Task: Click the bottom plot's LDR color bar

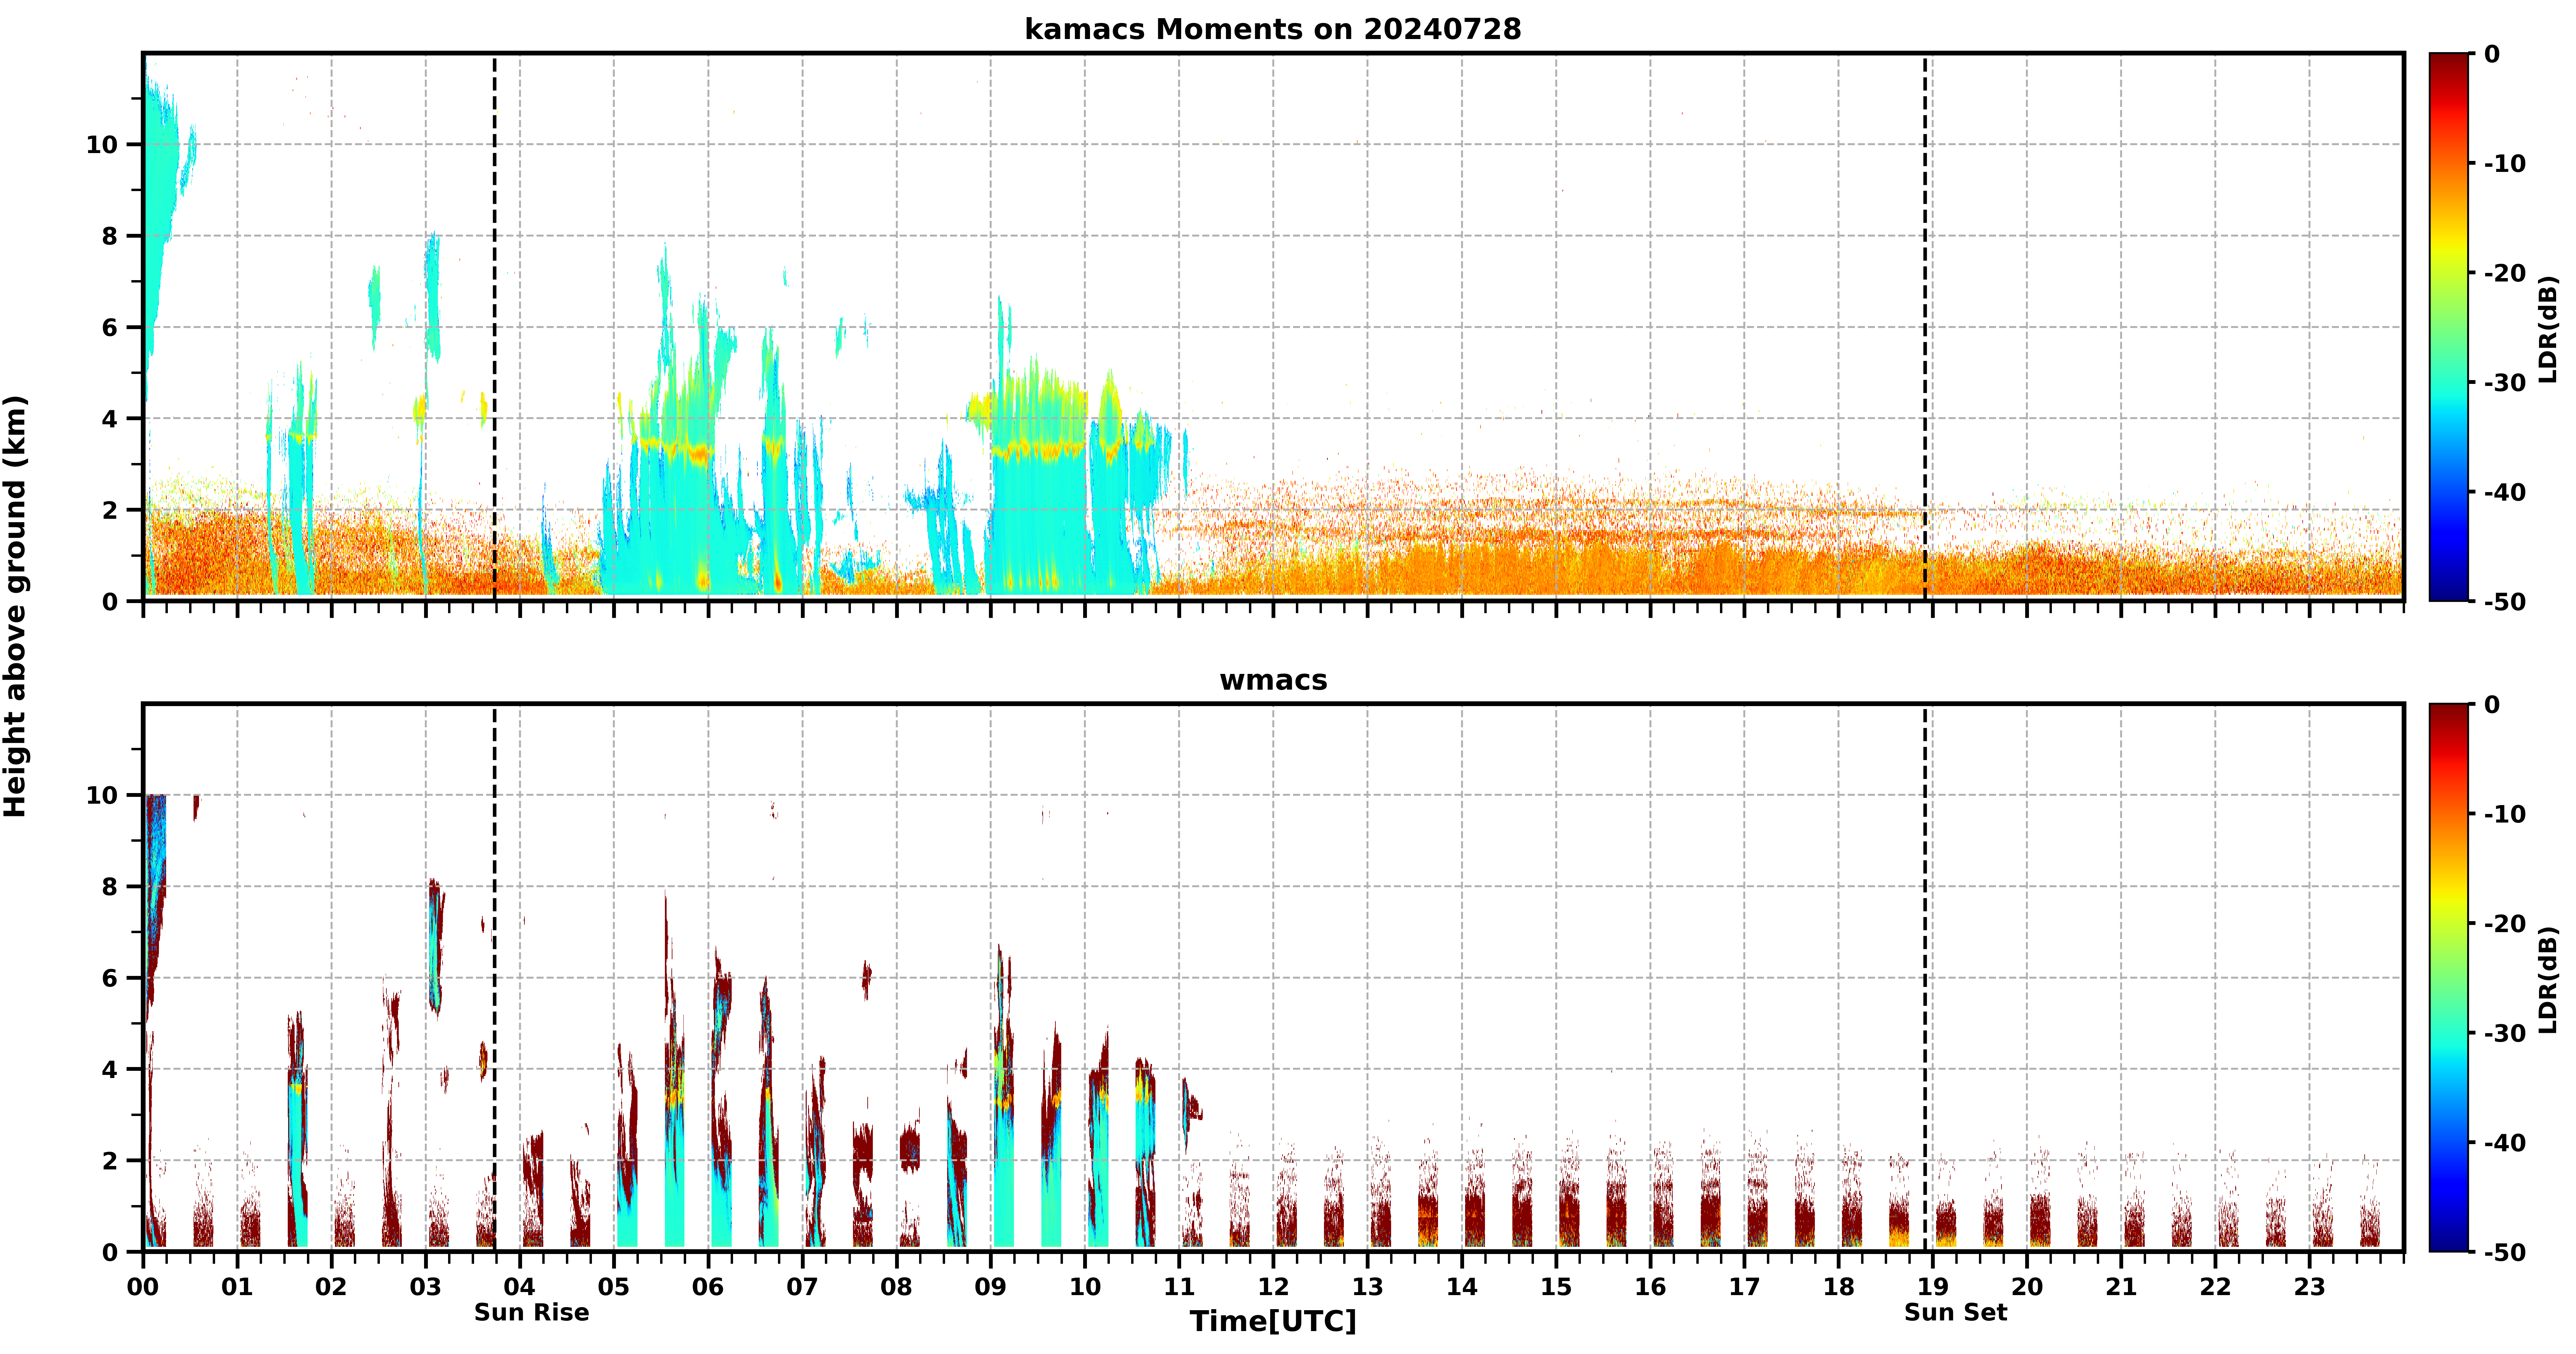Action: coord(2449,978)
